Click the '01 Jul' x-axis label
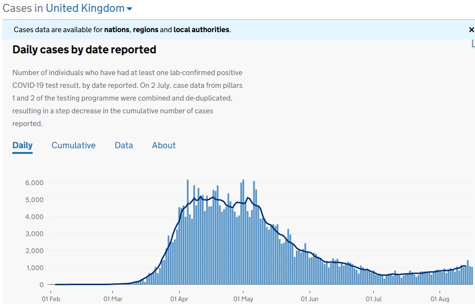This screenshot has width=475, height=304. pos(373,299)
